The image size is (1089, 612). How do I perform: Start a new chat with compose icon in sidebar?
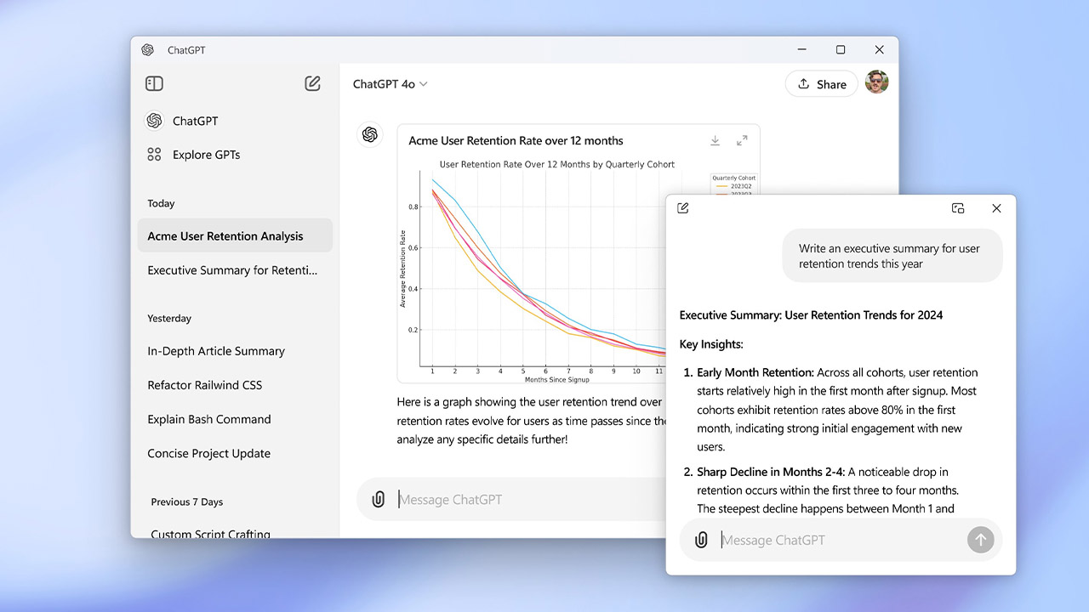pos(312,83)
